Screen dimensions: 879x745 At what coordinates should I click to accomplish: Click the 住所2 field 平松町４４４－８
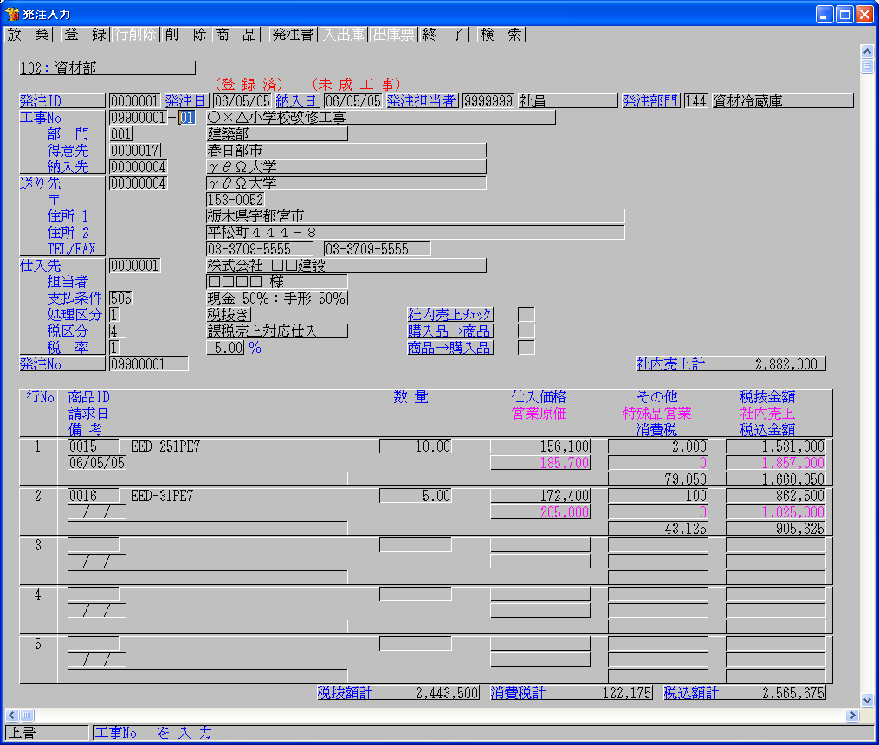(416, 233)
